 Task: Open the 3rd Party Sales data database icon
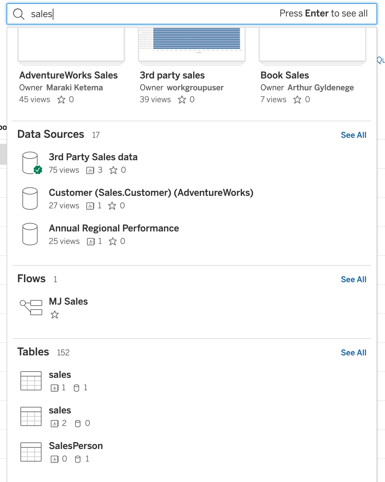[x=30, y=162]
